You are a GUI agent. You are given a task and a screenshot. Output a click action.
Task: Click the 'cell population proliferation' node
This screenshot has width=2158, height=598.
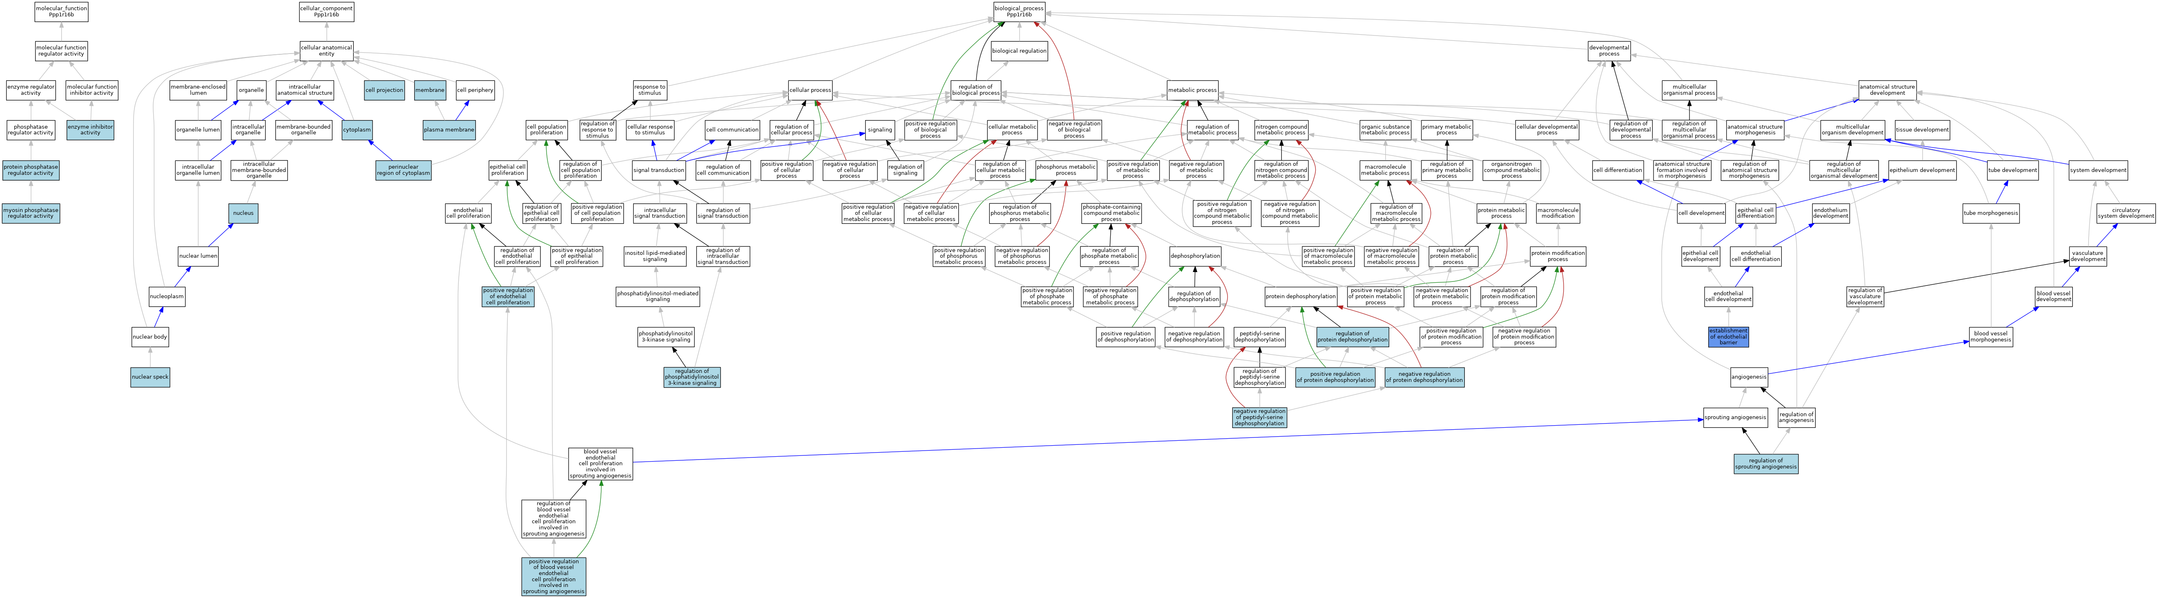[x=546, y=130]
